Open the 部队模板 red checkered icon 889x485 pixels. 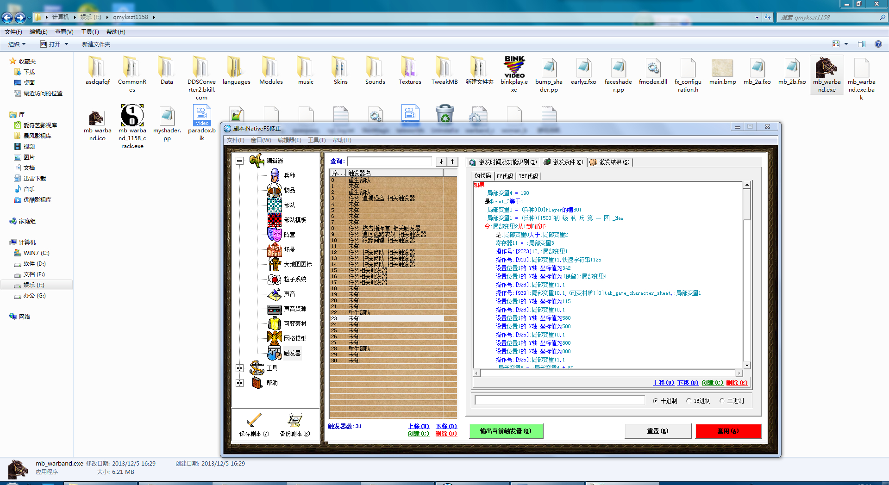point(275,220)
